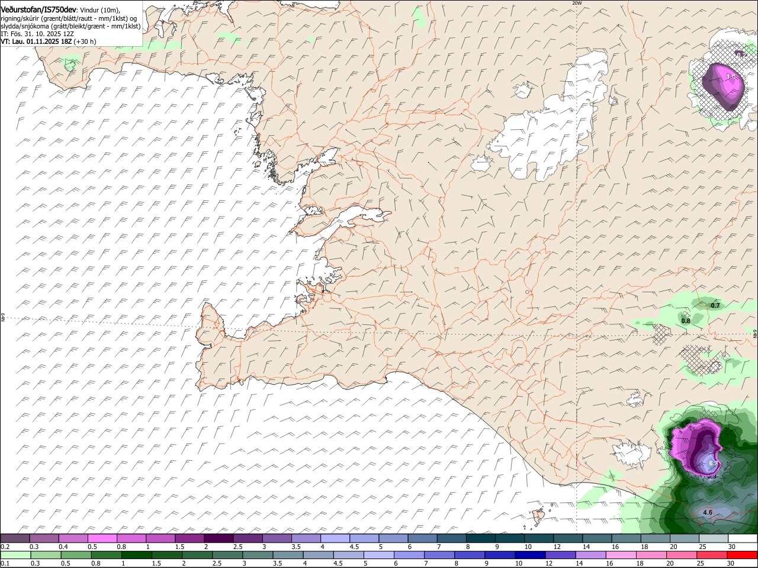The height and width of the screenshot is (568, 758).
Task: Click the '0.1' label in the lower legend
Action: click(x=5, y=563)
